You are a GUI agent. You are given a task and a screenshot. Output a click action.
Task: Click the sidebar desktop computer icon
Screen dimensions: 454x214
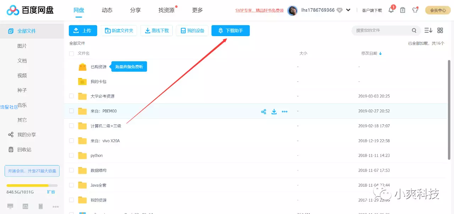click(x=10, y=206)
